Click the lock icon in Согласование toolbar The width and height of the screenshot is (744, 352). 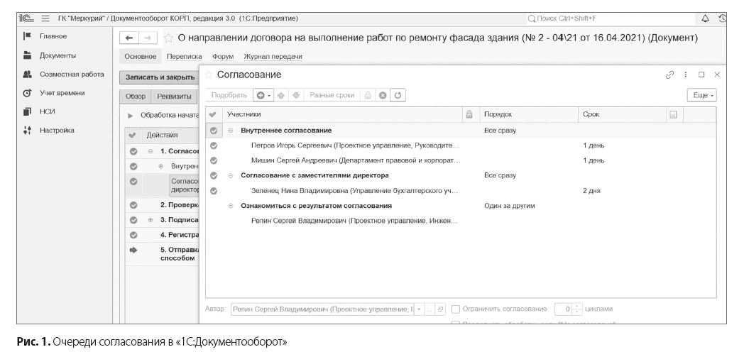click(x=368, y=95)
